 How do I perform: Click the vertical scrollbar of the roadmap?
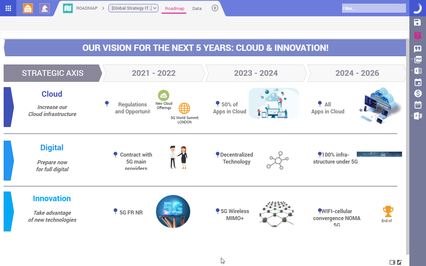pos(408,146)
